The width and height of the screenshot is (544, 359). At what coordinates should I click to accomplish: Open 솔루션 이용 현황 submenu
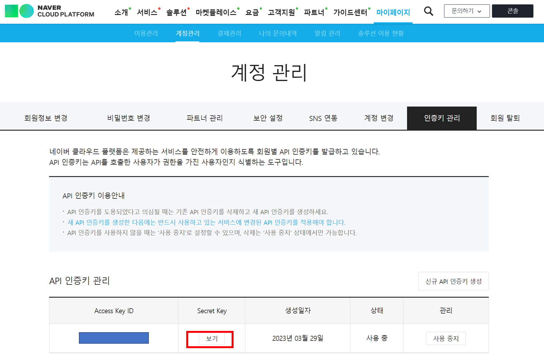tap(381, 33)
